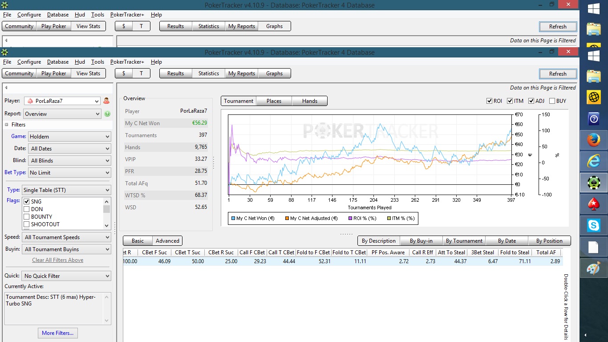Check the DON flag
The height and width of the screenshot is (342, 608).
pos(27,209)
